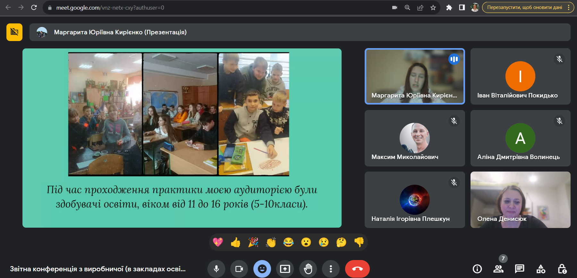Turn off the camera
Viewport: 577px width, 278px height.
239,269
